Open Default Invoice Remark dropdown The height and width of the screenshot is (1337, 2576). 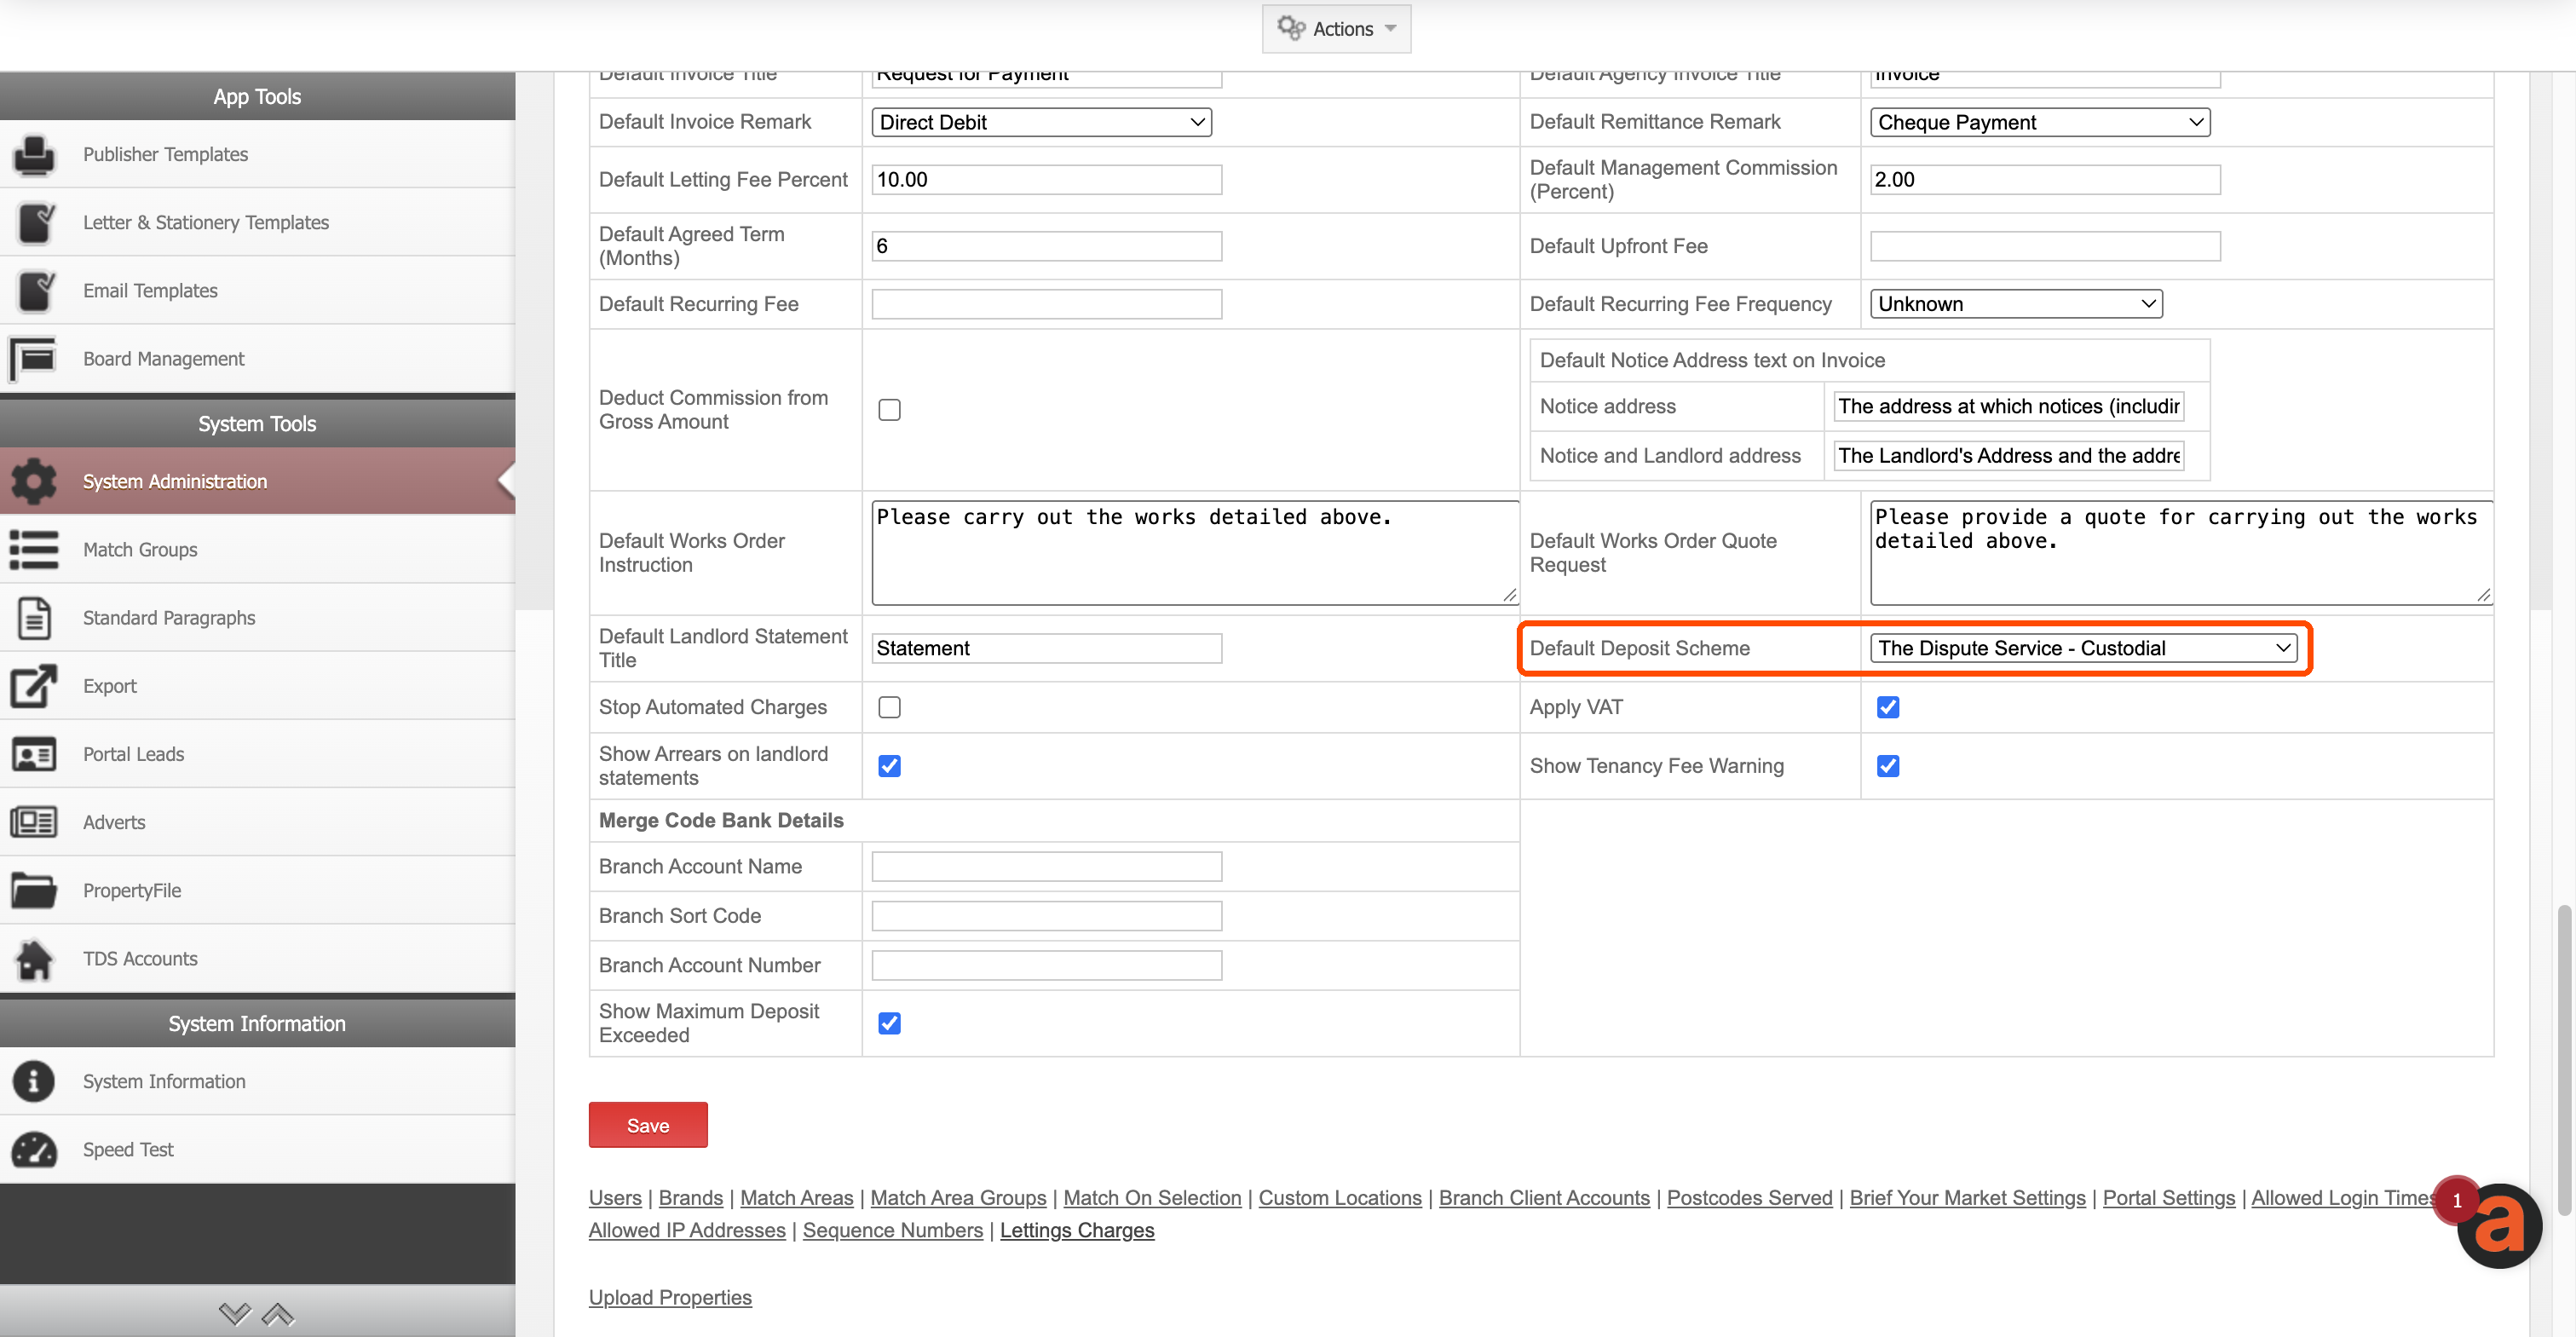1041,122
